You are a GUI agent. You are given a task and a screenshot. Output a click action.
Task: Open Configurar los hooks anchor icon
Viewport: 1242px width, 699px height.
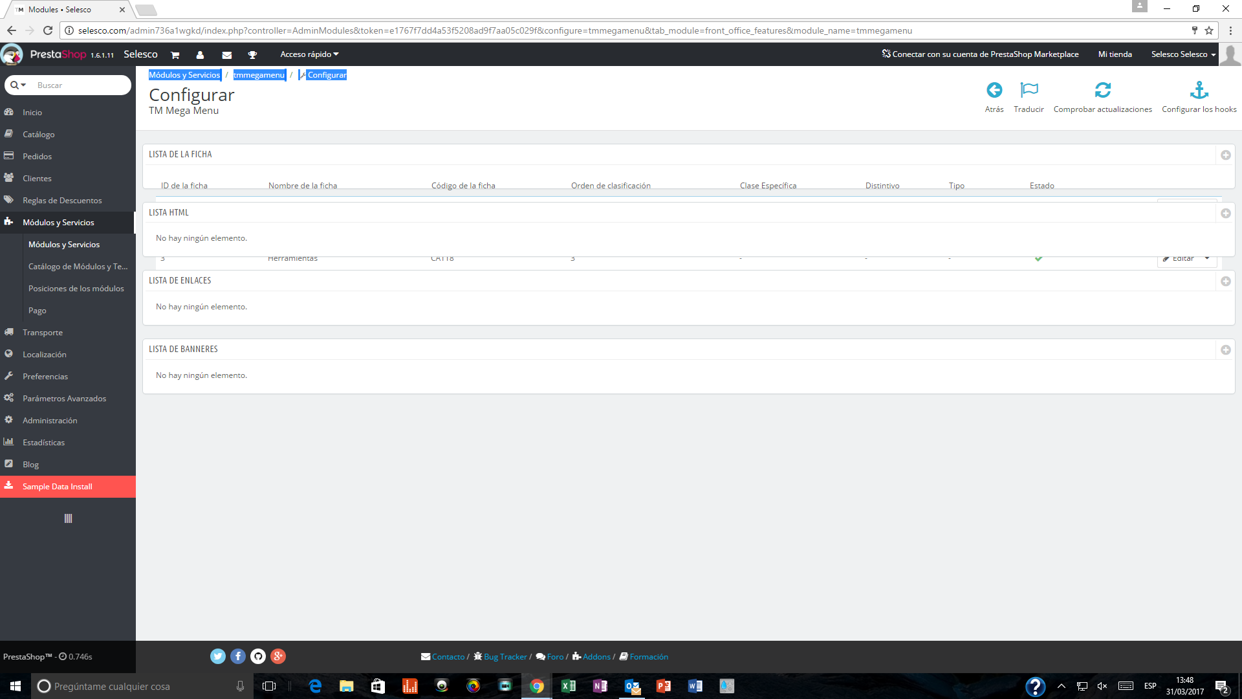point(1199,90)
